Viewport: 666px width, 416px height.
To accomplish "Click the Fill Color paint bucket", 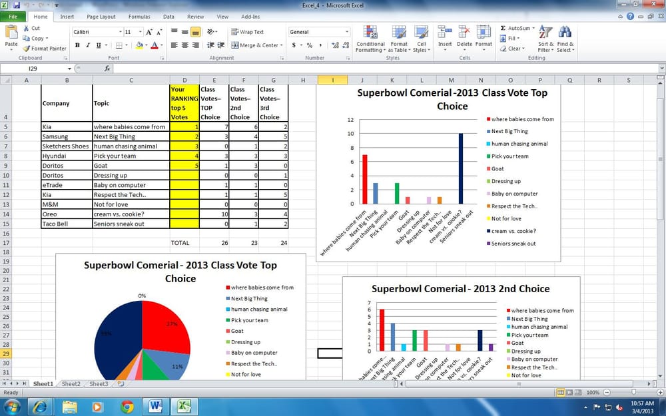I will click(139, 45).
